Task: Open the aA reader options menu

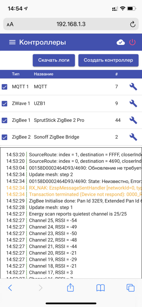Action: 10,24
